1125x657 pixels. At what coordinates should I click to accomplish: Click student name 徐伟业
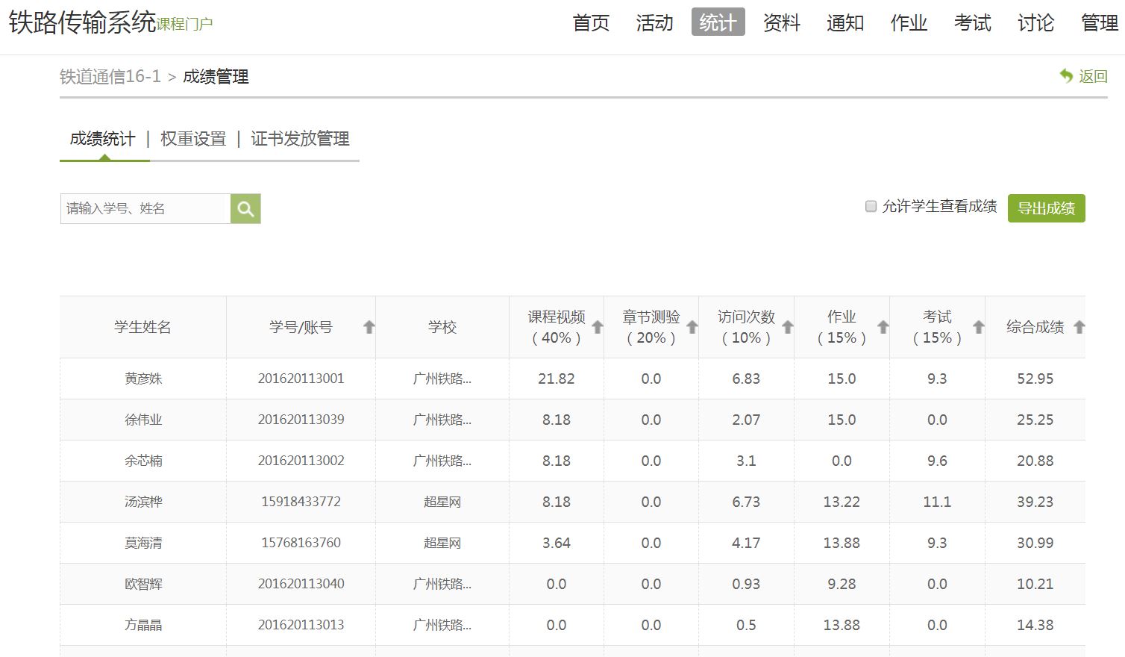click(143, 420)
